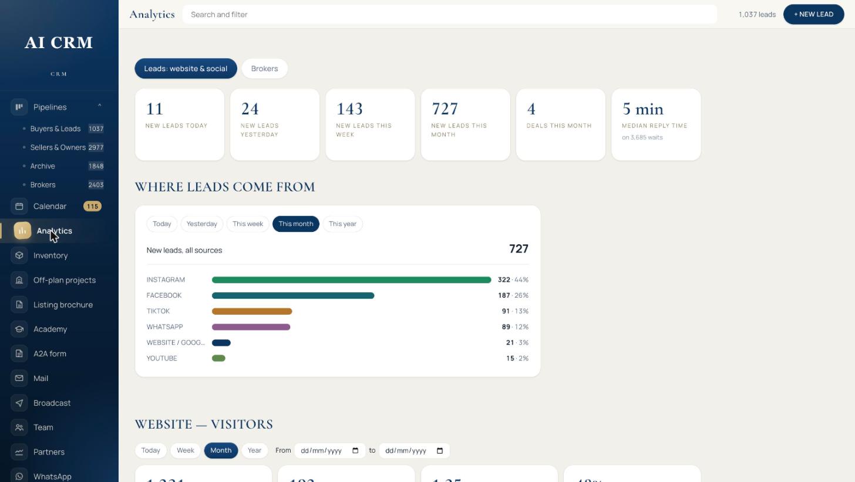Select the Analytics bar chart icon
The image size is (855, 482).
pyautogui.click(x=22, y=231)
